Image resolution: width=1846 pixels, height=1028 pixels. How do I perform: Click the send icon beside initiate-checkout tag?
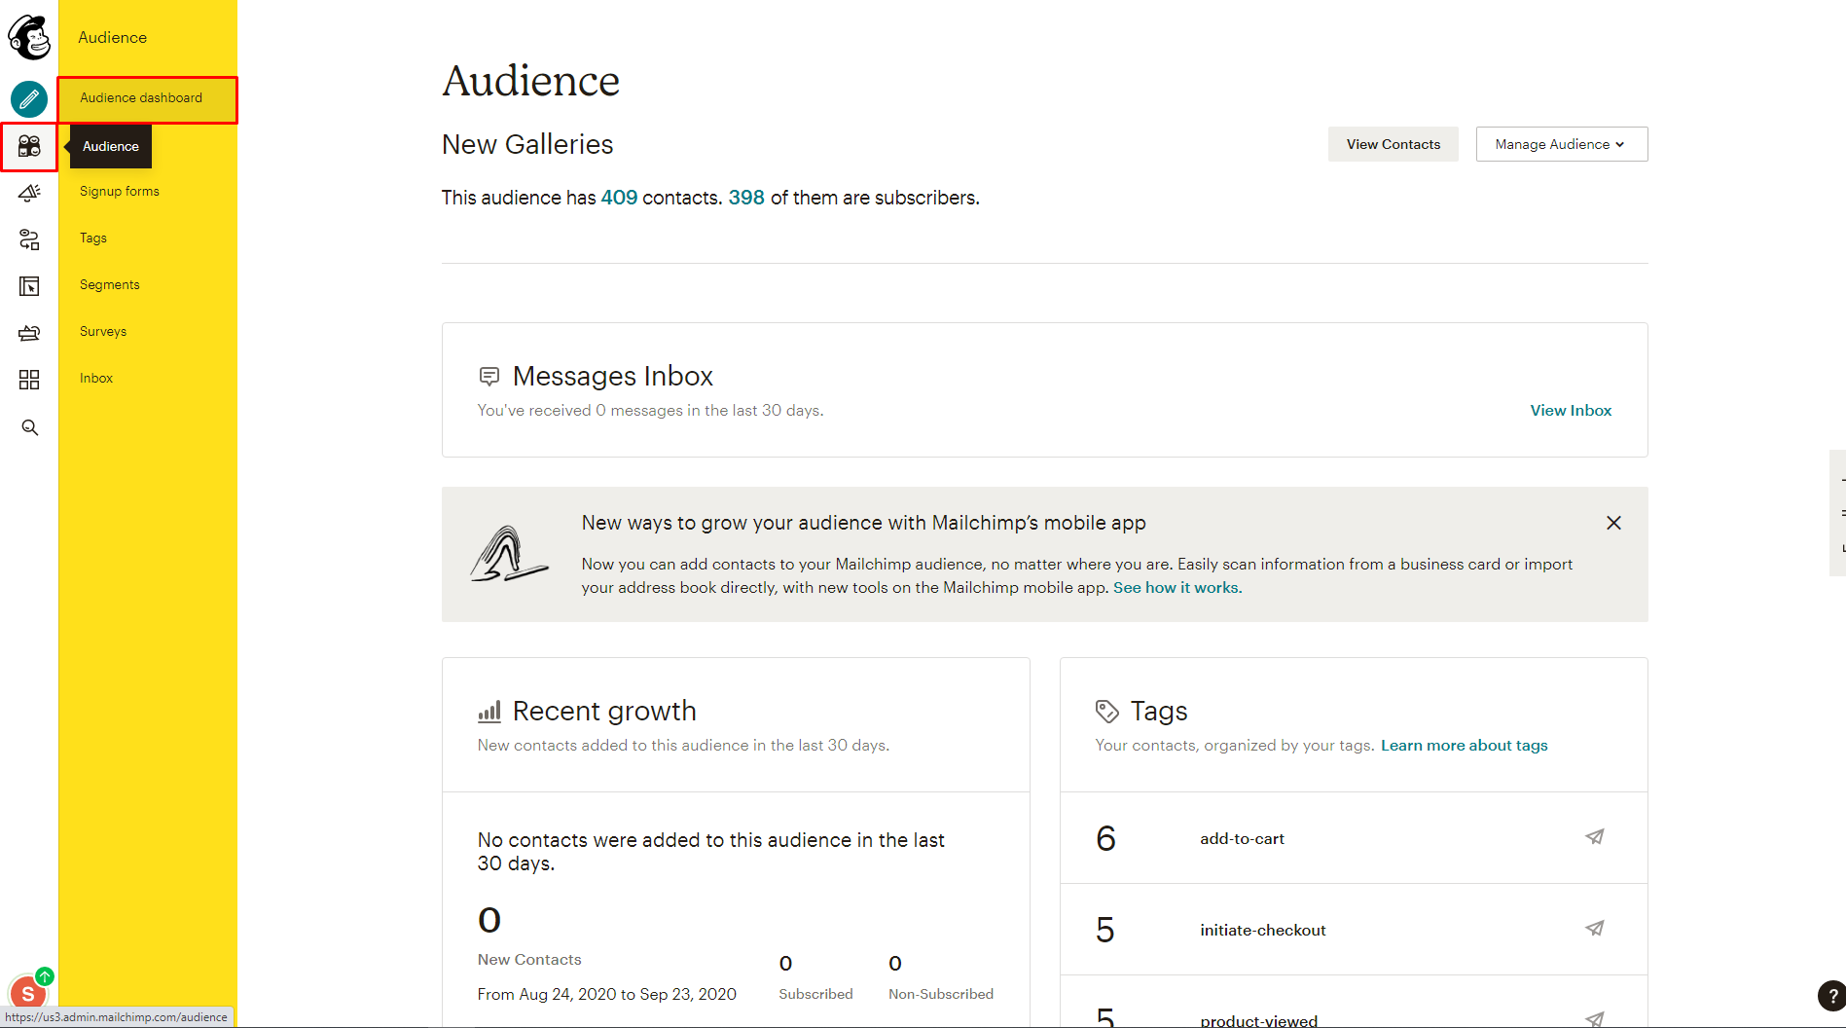1595,929
